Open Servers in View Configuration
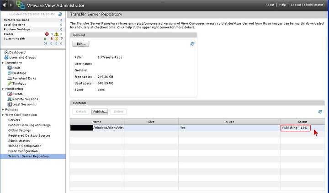The image size is (329, 193). pyautogui.click(x=14, y=120)
